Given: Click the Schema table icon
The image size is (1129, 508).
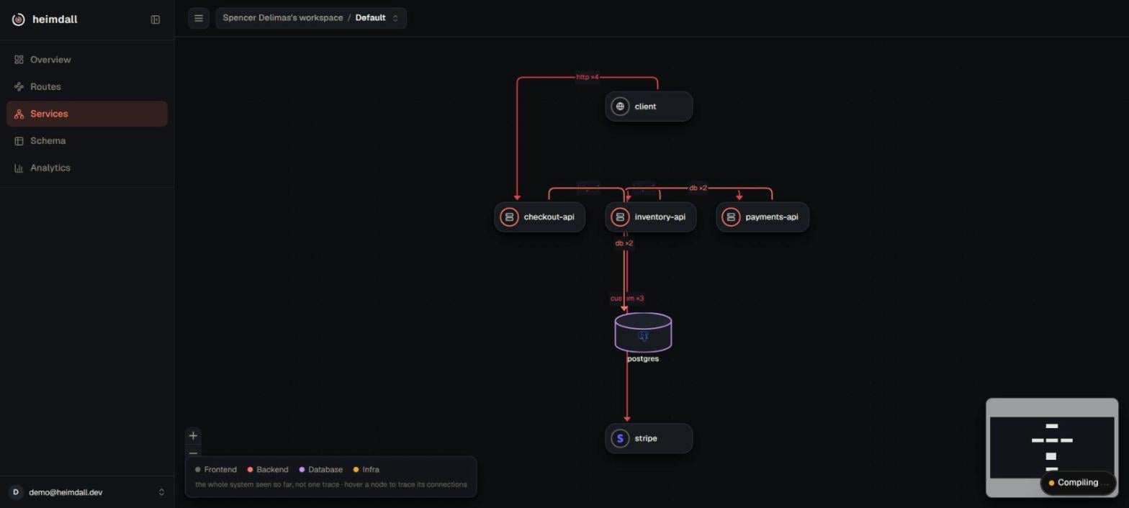Looking at the screenshot, I should pyautogui.click(x=19, y=141).
